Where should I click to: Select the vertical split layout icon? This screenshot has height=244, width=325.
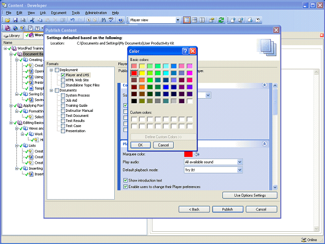coord(202,20)
